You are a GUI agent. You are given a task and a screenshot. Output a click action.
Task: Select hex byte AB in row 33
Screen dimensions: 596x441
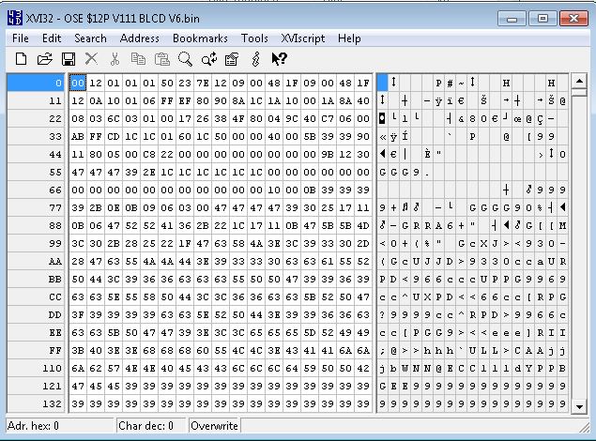[78, 136]
